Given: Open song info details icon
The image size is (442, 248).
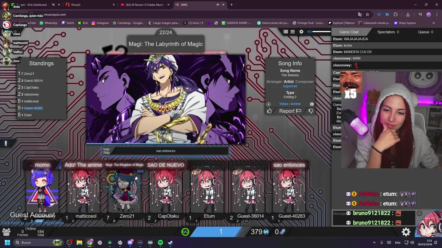Looking at the screenshot, I should [x=312, y=104].
